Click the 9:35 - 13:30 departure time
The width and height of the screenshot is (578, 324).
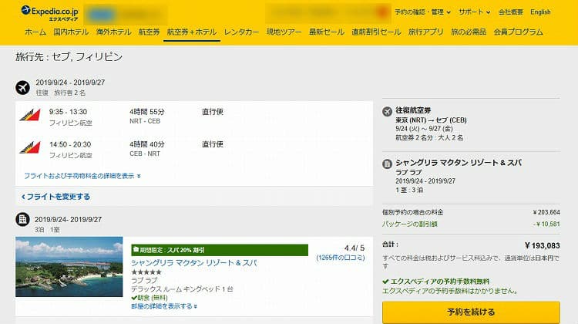[68, 112]
